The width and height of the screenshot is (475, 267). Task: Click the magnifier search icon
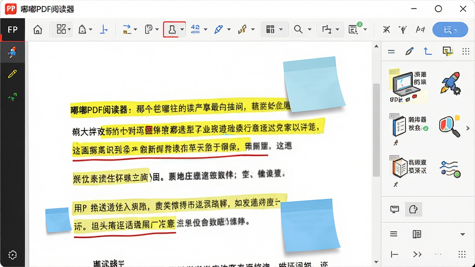coord(298,29)
